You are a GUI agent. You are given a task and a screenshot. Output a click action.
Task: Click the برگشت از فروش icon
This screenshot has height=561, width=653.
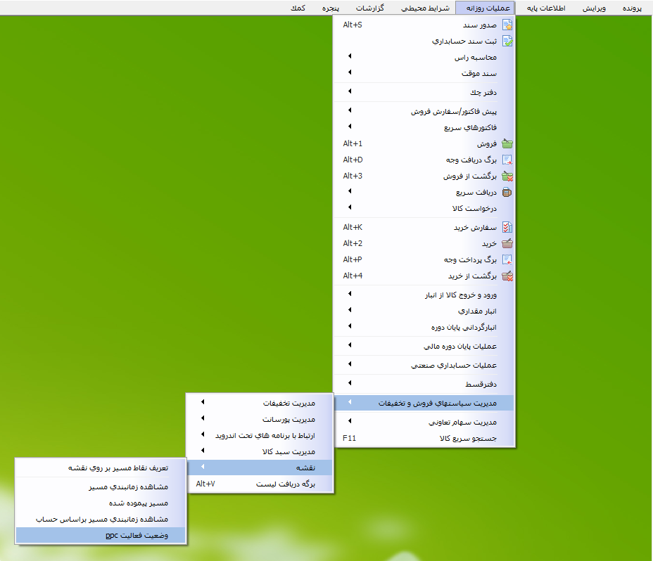click(507, 176)
